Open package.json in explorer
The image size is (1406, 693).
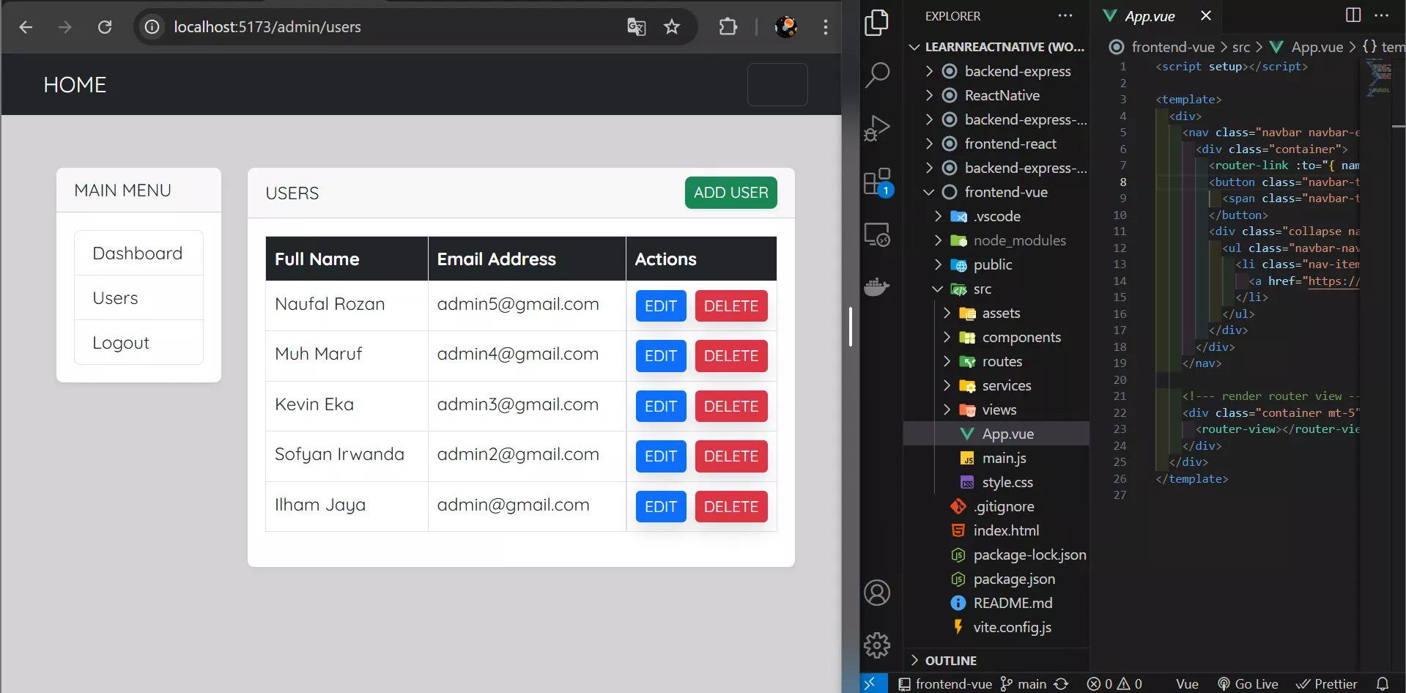click(996, 579)
